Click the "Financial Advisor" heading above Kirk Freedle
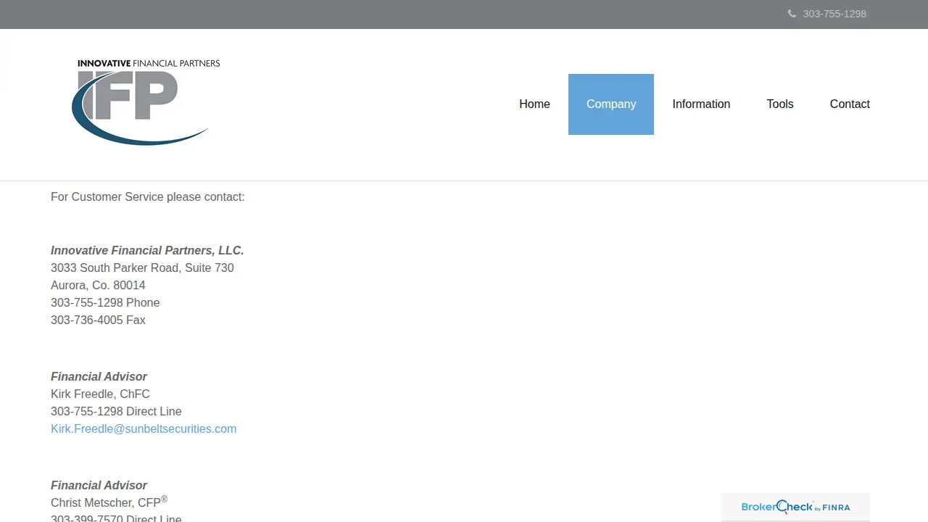The image size is (928, 522). (x=99, y=376)
